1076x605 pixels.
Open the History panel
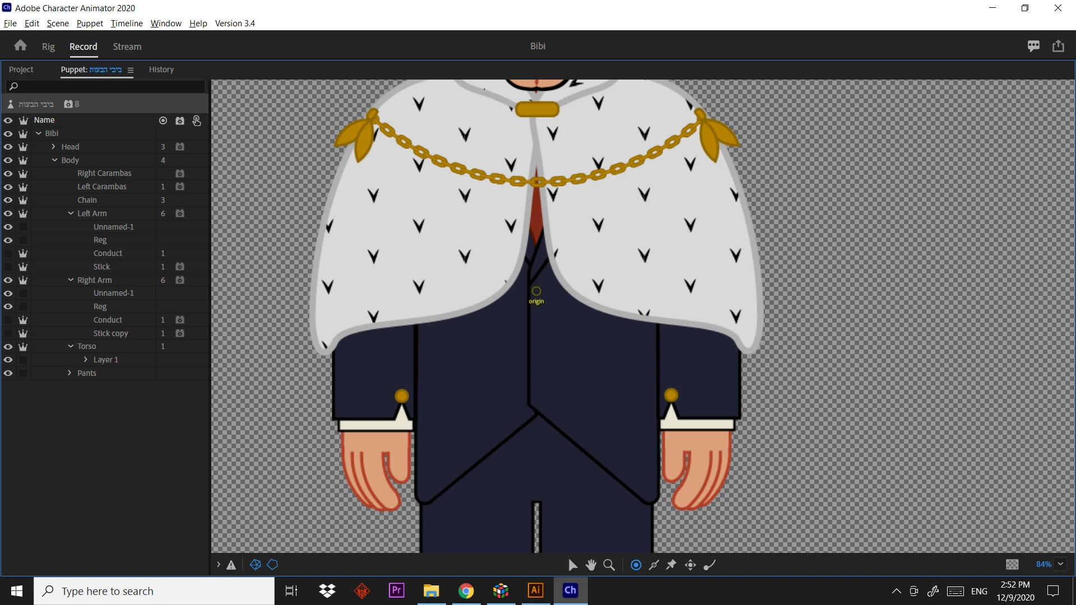coord(161,69)
